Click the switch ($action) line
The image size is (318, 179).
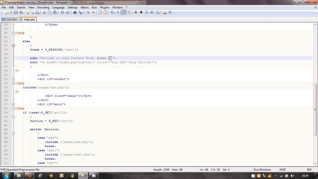45,129
